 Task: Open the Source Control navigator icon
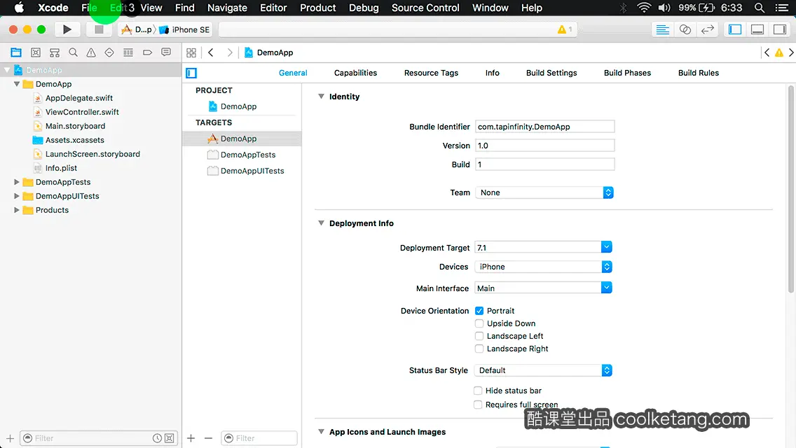point(36,52)
